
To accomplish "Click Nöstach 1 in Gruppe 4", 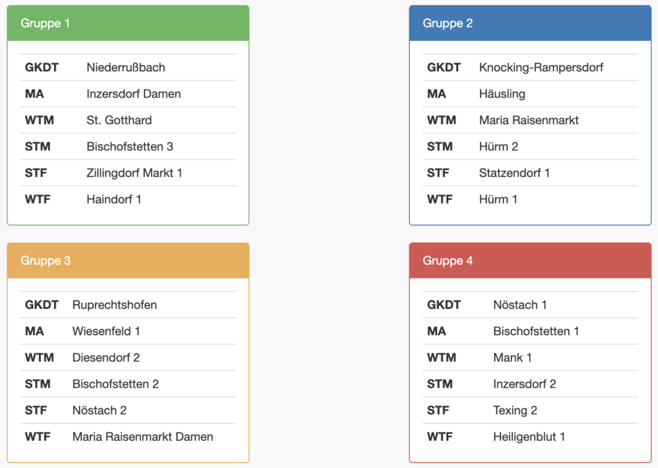I will pos(520,305).
